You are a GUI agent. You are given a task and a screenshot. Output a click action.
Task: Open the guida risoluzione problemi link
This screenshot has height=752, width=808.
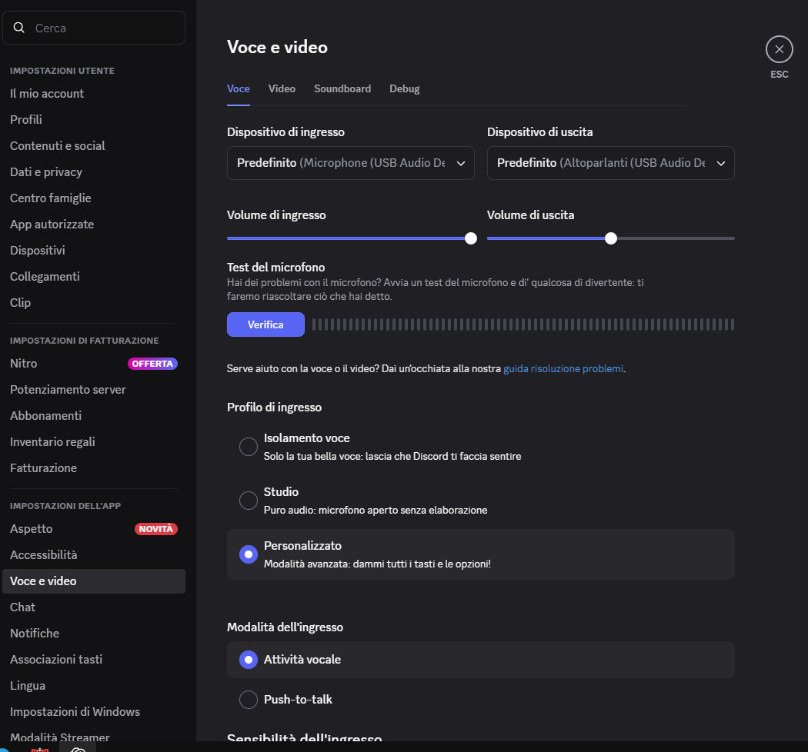click(563, 369)
